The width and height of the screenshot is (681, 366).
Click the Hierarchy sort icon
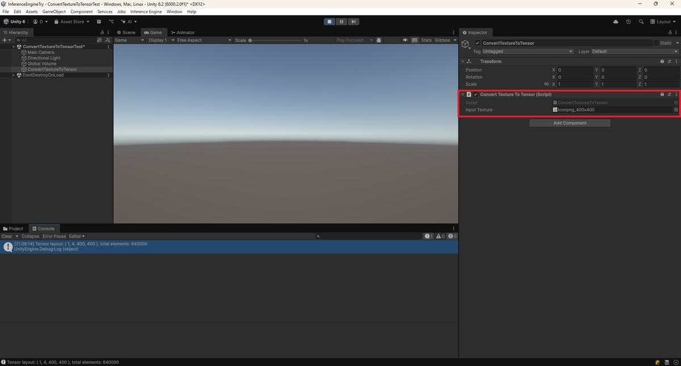click(x=107, y=40)
